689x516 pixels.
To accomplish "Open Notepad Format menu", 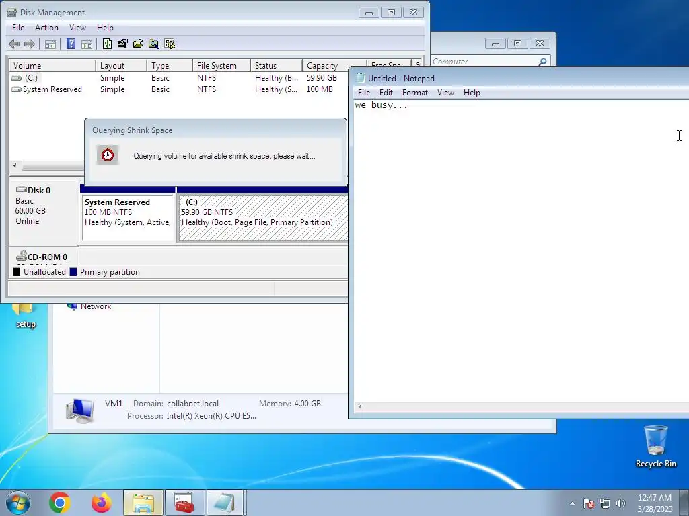I will point(414,93).
